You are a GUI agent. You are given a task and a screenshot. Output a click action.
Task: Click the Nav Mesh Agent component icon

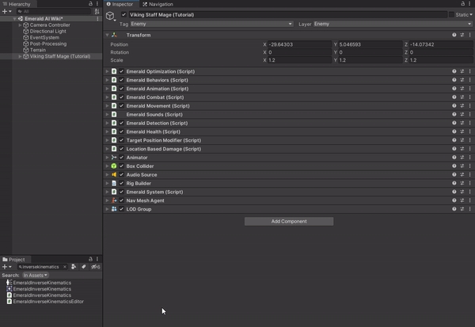click(x=114, y=200)
